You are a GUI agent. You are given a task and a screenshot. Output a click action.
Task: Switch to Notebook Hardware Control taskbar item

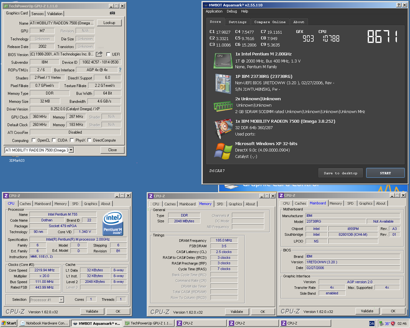tap(45, 323)
